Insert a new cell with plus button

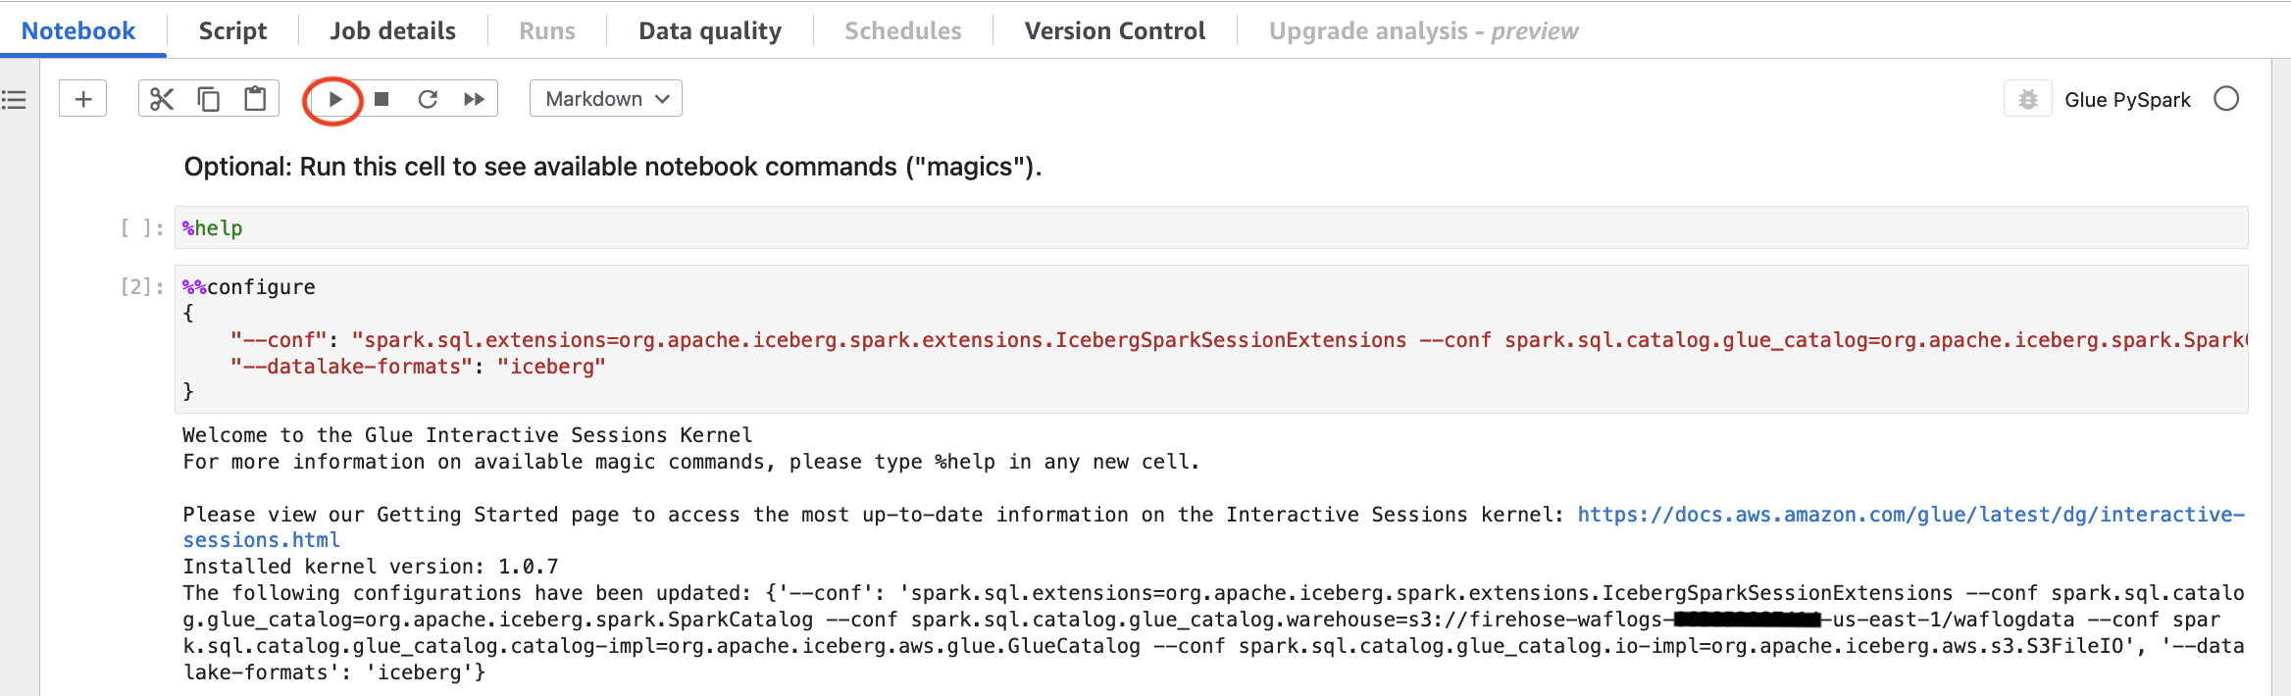pyautogui.click(x=83, y=99)
